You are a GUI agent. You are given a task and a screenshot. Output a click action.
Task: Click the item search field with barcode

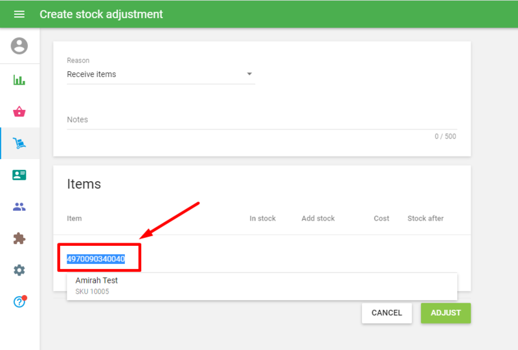click(96, 259)
